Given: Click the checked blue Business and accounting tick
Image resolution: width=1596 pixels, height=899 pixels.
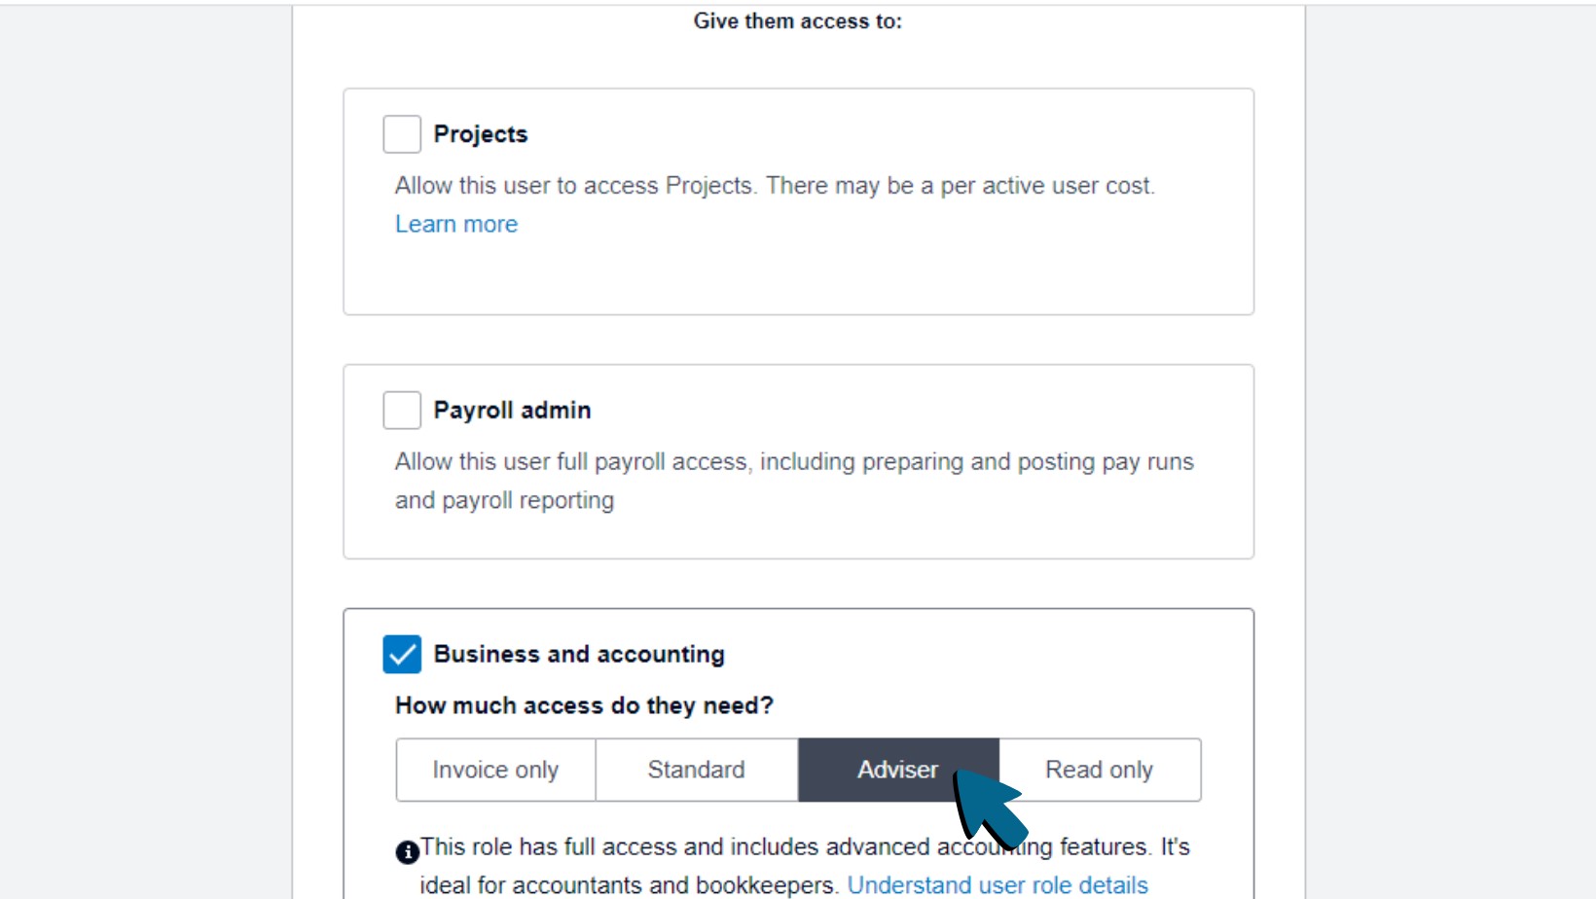Looking at the screenshot, I should [x=401, y=654].
